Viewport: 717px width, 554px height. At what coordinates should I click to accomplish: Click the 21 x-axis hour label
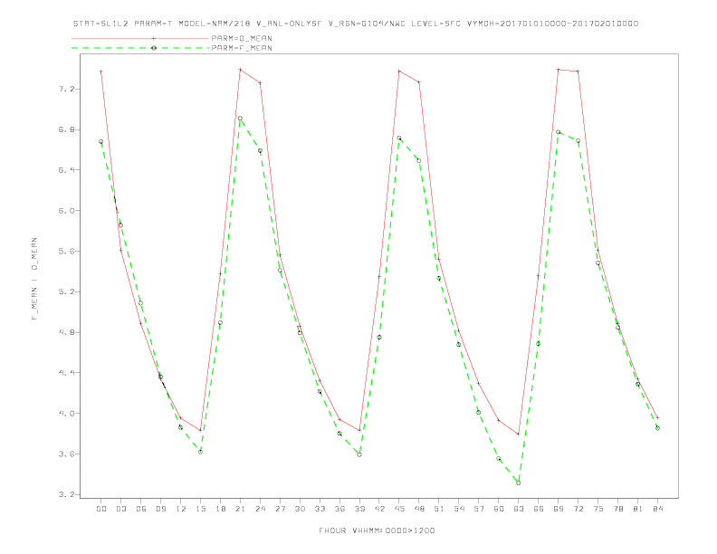[240, 509]
